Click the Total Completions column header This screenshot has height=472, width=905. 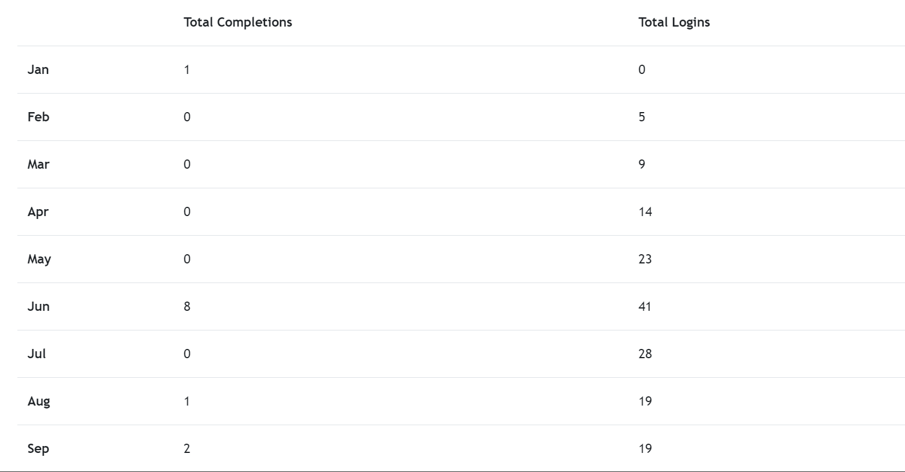tap(238, 22)
